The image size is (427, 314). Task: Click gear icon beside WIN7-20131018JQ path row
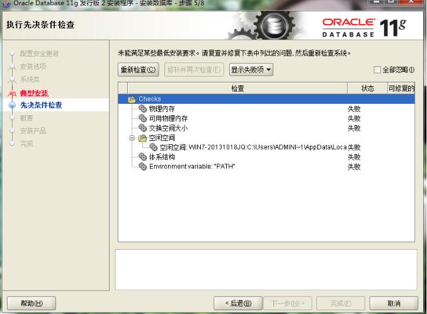pyautogui.click(x=153, y=147)
